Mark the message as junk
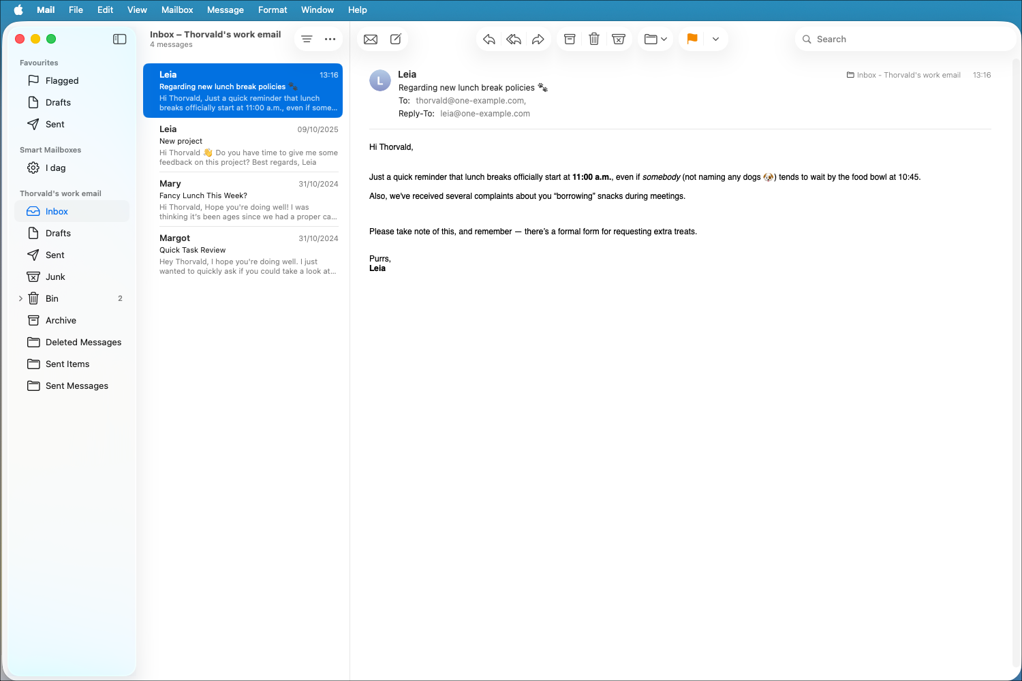 [x=618, y=39]
